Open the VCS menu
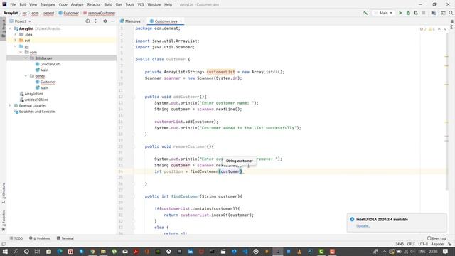Screen dimensions: 455x256 click(141, 4)
